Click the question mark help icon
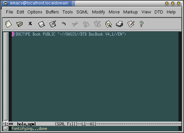This screenshot has height=133, width=184. point(142,24)
